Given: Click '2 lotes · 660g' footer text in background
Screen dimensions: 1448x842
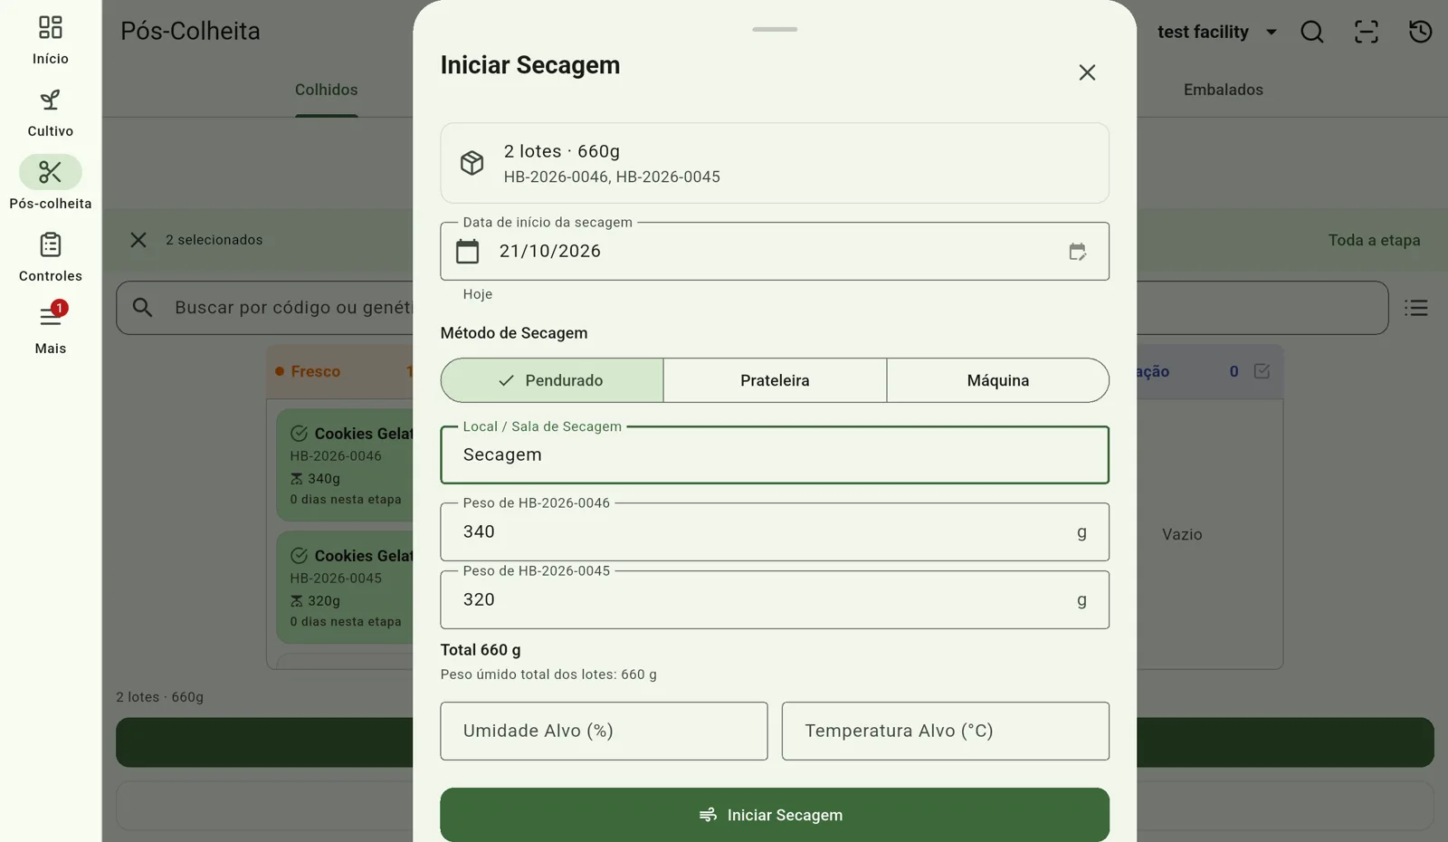Looking at the screenshot, I should 159,697.
